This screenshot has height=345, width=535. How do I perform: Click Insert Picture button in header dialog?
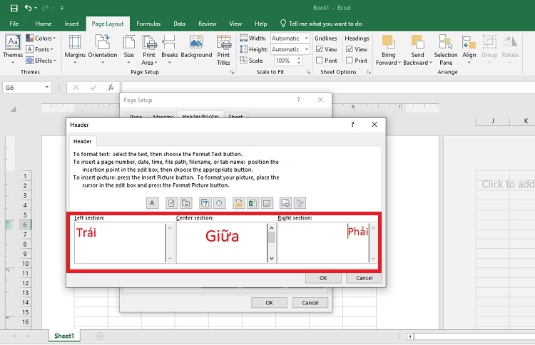(285, 202)
